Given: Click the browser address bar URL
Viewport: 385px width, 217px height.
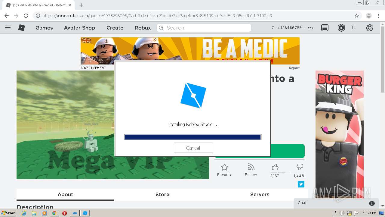Looking at the screenshot, I should pos(157,16).
